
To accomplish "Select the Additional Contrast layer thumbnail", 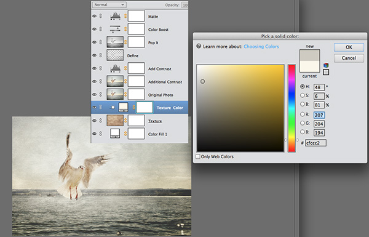I will 115,81.
